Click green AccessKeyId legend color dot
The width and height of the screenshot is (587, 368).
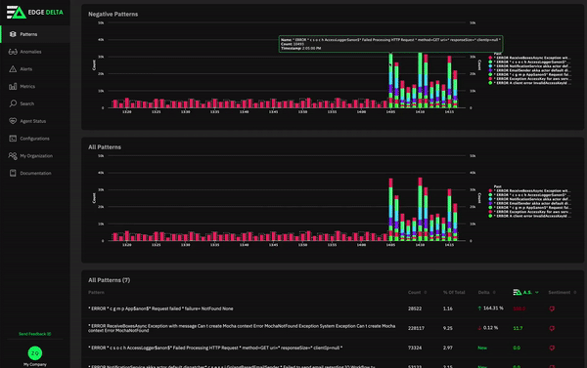[490, 83]
